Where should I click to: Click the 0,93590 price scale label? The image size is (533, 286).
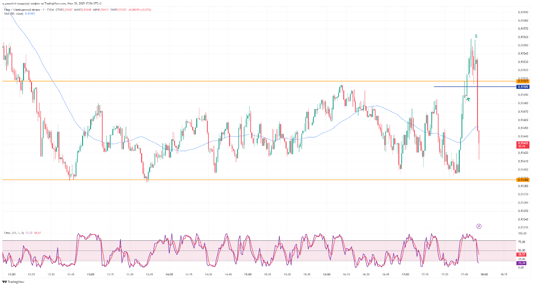[x=523, y=12]
